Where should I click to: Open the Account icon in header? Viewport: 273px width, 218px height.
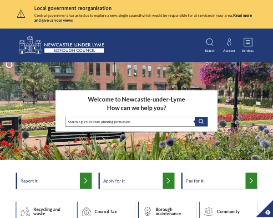(229, 42)
